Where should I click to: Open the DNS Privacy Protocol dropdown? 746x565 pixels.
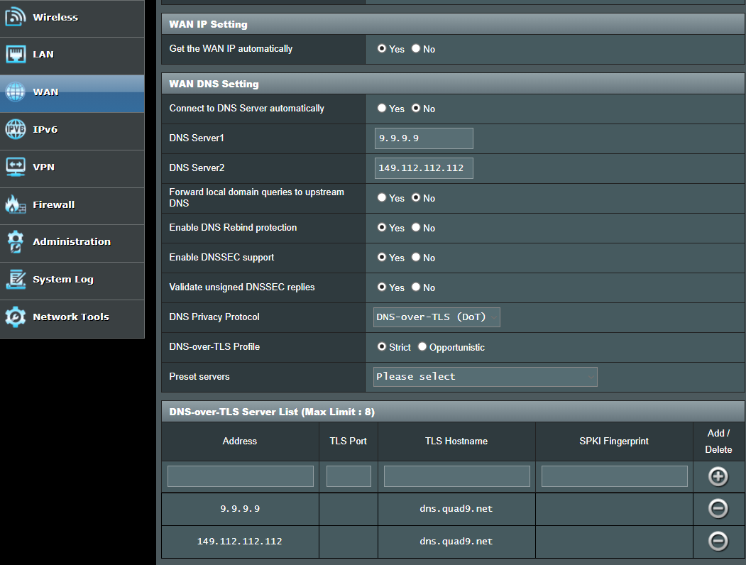(437, 317)
